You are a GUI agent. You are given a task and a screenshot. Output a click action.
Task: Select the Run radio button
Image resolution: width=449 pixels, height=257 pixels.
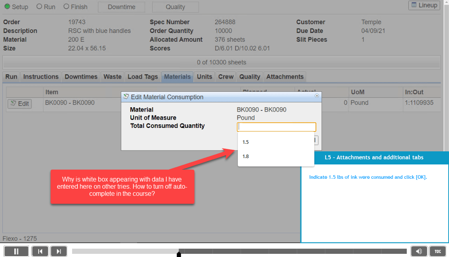point(39,6)
